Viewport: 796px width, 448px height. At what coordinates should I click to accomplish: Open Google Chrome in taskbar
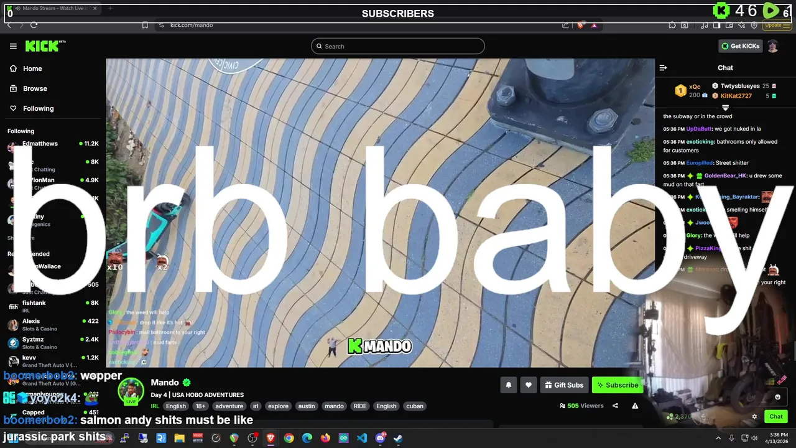[289, 438]
